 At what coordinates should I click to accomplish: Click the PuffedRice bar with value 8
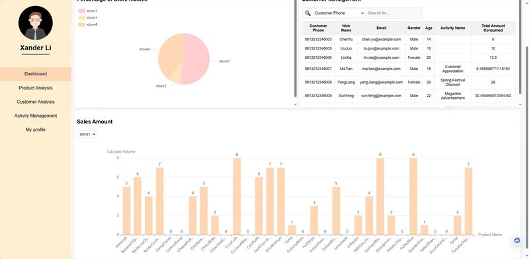(413, 196)
